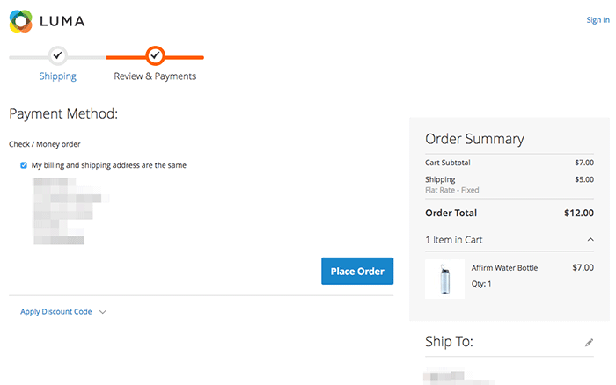Click the 1 Item in Cart title
The width and height of the screenshot is (616, 385).
coord(454,240)
